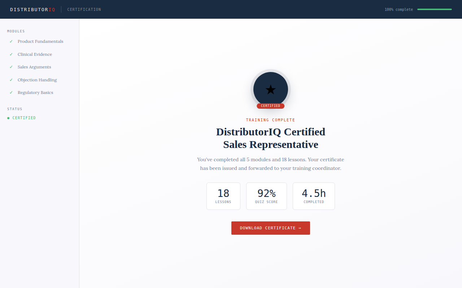This screenshot has height=288, width=462.
Task: Click the checkmark beside Regulatory Basics
Action: pos(11,93)
